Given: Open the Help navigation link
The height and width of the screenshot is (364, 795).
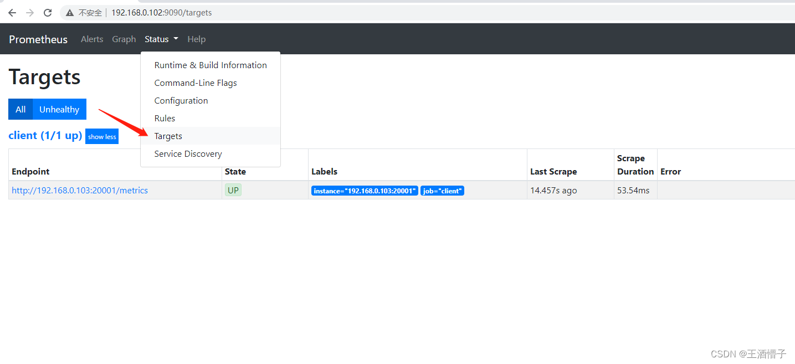Looking at the screenshot, I should pyautogui.click(x=196, y=39).
